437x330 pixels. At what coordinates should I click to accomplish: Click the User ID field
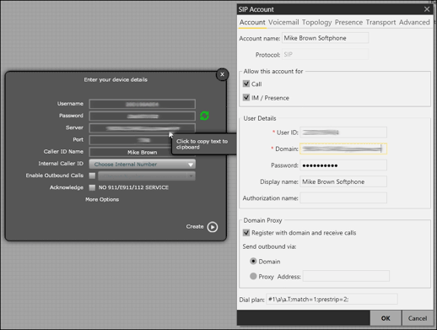343,133
